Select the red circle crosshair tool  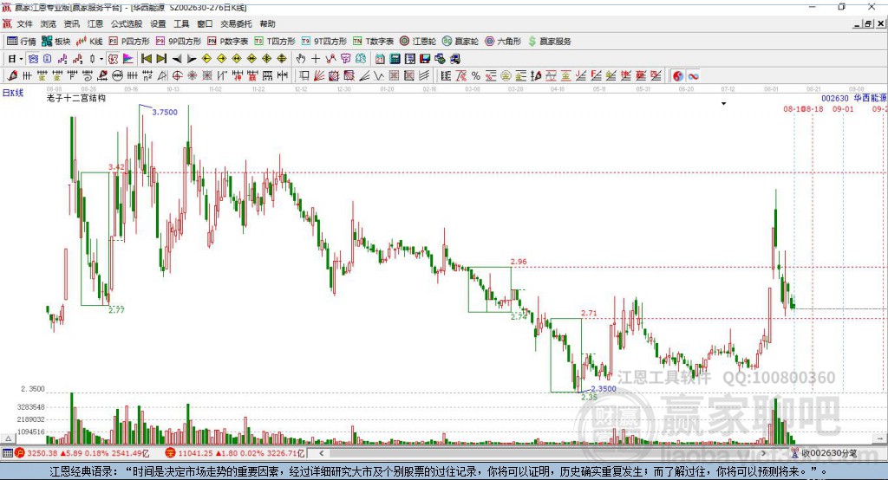pyautogui.click(x=177, y=76)
